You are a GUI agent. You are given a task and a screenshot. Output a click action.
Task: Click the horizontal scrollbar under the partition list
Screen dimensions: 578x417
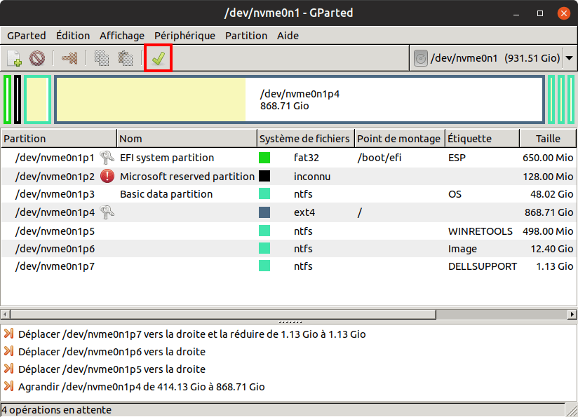click(x=288, y=314)
